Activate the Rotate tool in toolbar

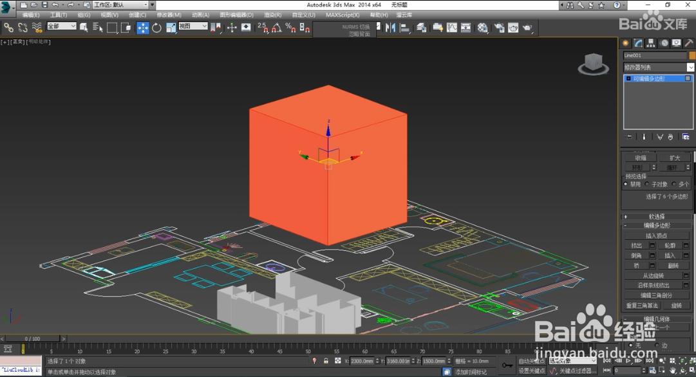pos(157,28)
